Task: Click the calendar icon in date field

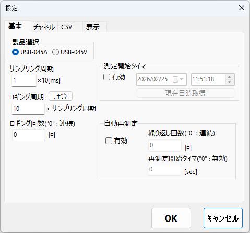Action: (x=175, y=79)
